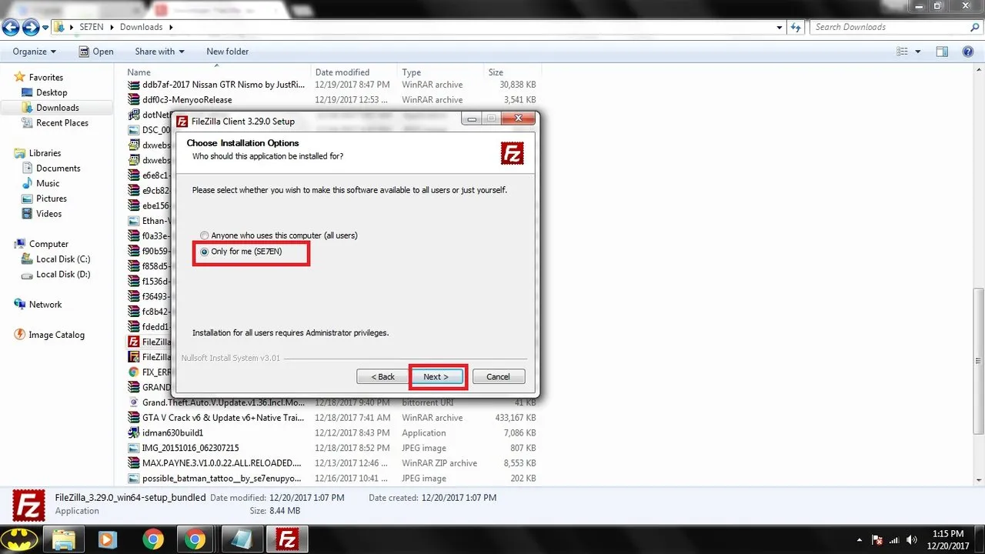This screenshot has height=554, width=985.
Task: Refresh the Downloads folder view
Action: (x=796, y=27)
